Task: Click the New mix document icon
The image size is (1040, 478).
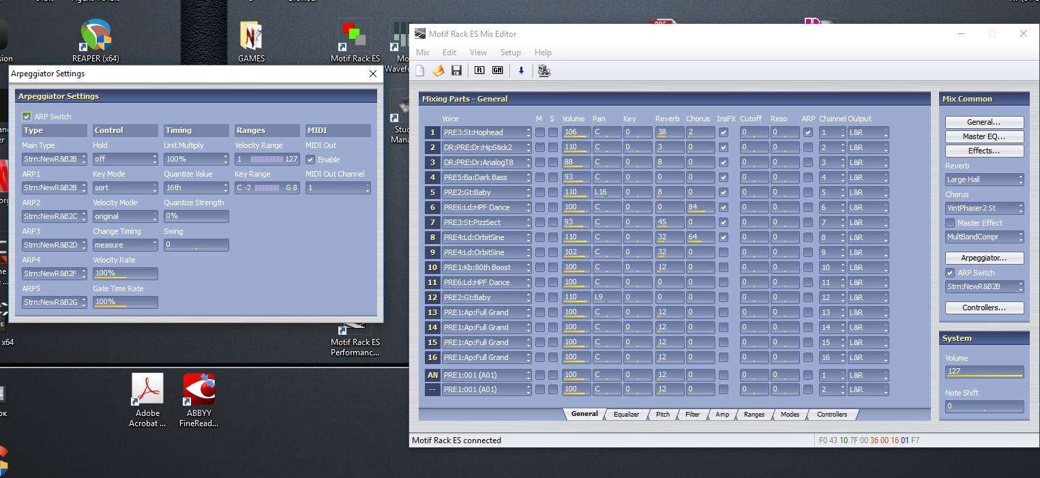Action: [x=421, y=70]
